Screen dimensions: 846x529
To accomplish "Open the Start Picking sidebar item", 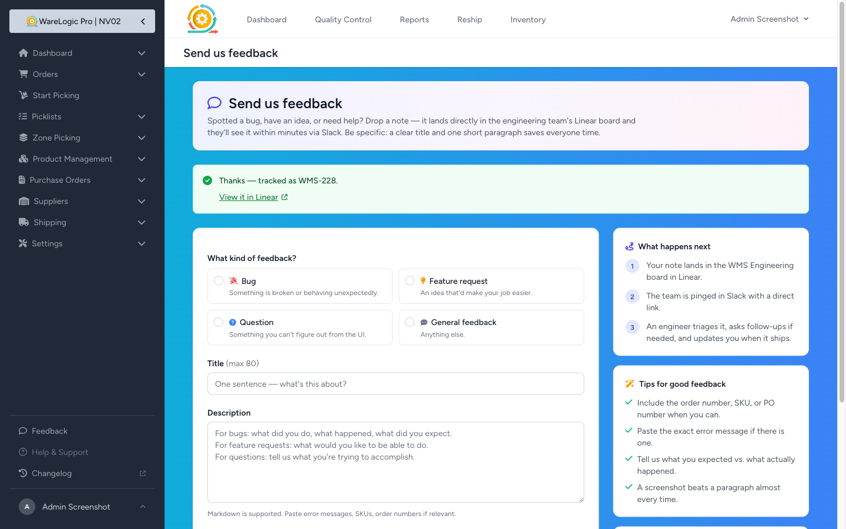I will pos(82,95).
